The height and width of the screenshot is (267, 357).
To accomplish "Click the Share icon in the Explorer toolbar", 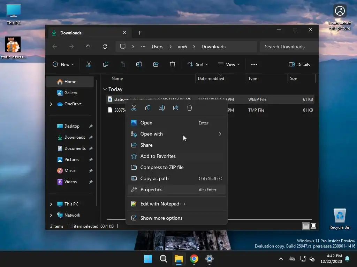I will coord(156,64).
